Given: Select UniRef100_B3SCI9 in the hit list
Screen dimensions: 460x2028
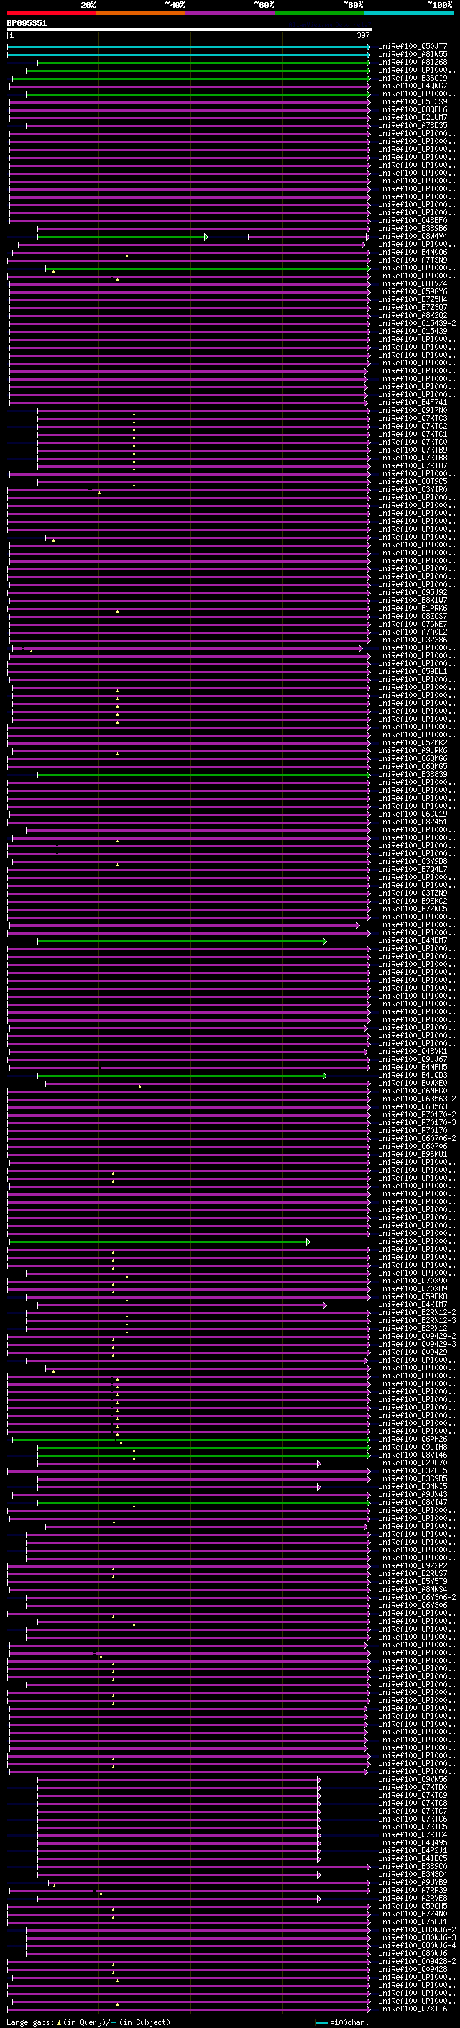Looking at the screenshot, I should click(x=413, y=78).
